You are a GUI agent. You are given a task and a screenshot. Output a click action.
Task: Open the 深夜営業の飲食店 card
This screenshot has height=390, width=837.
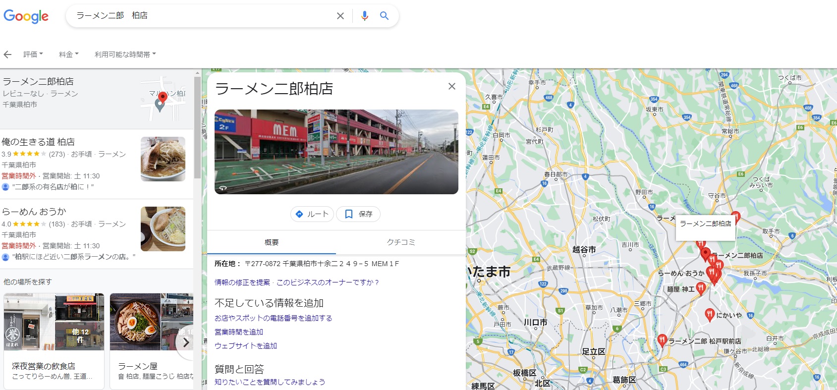[x=54, y=341]
